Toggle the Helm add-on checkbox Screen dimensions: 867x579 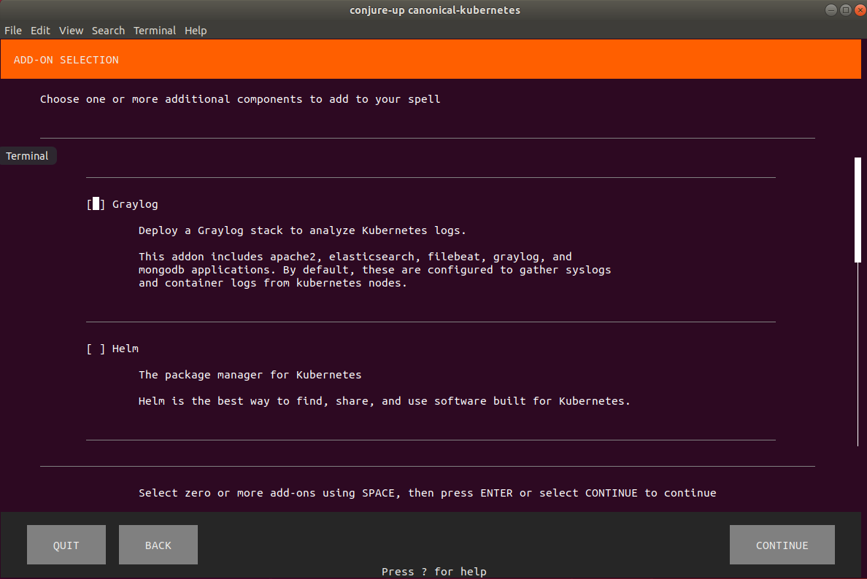[96, 349]
